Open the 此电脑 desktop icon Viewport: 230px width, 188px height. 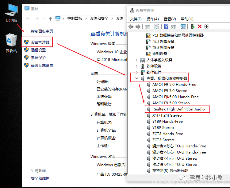11,13
